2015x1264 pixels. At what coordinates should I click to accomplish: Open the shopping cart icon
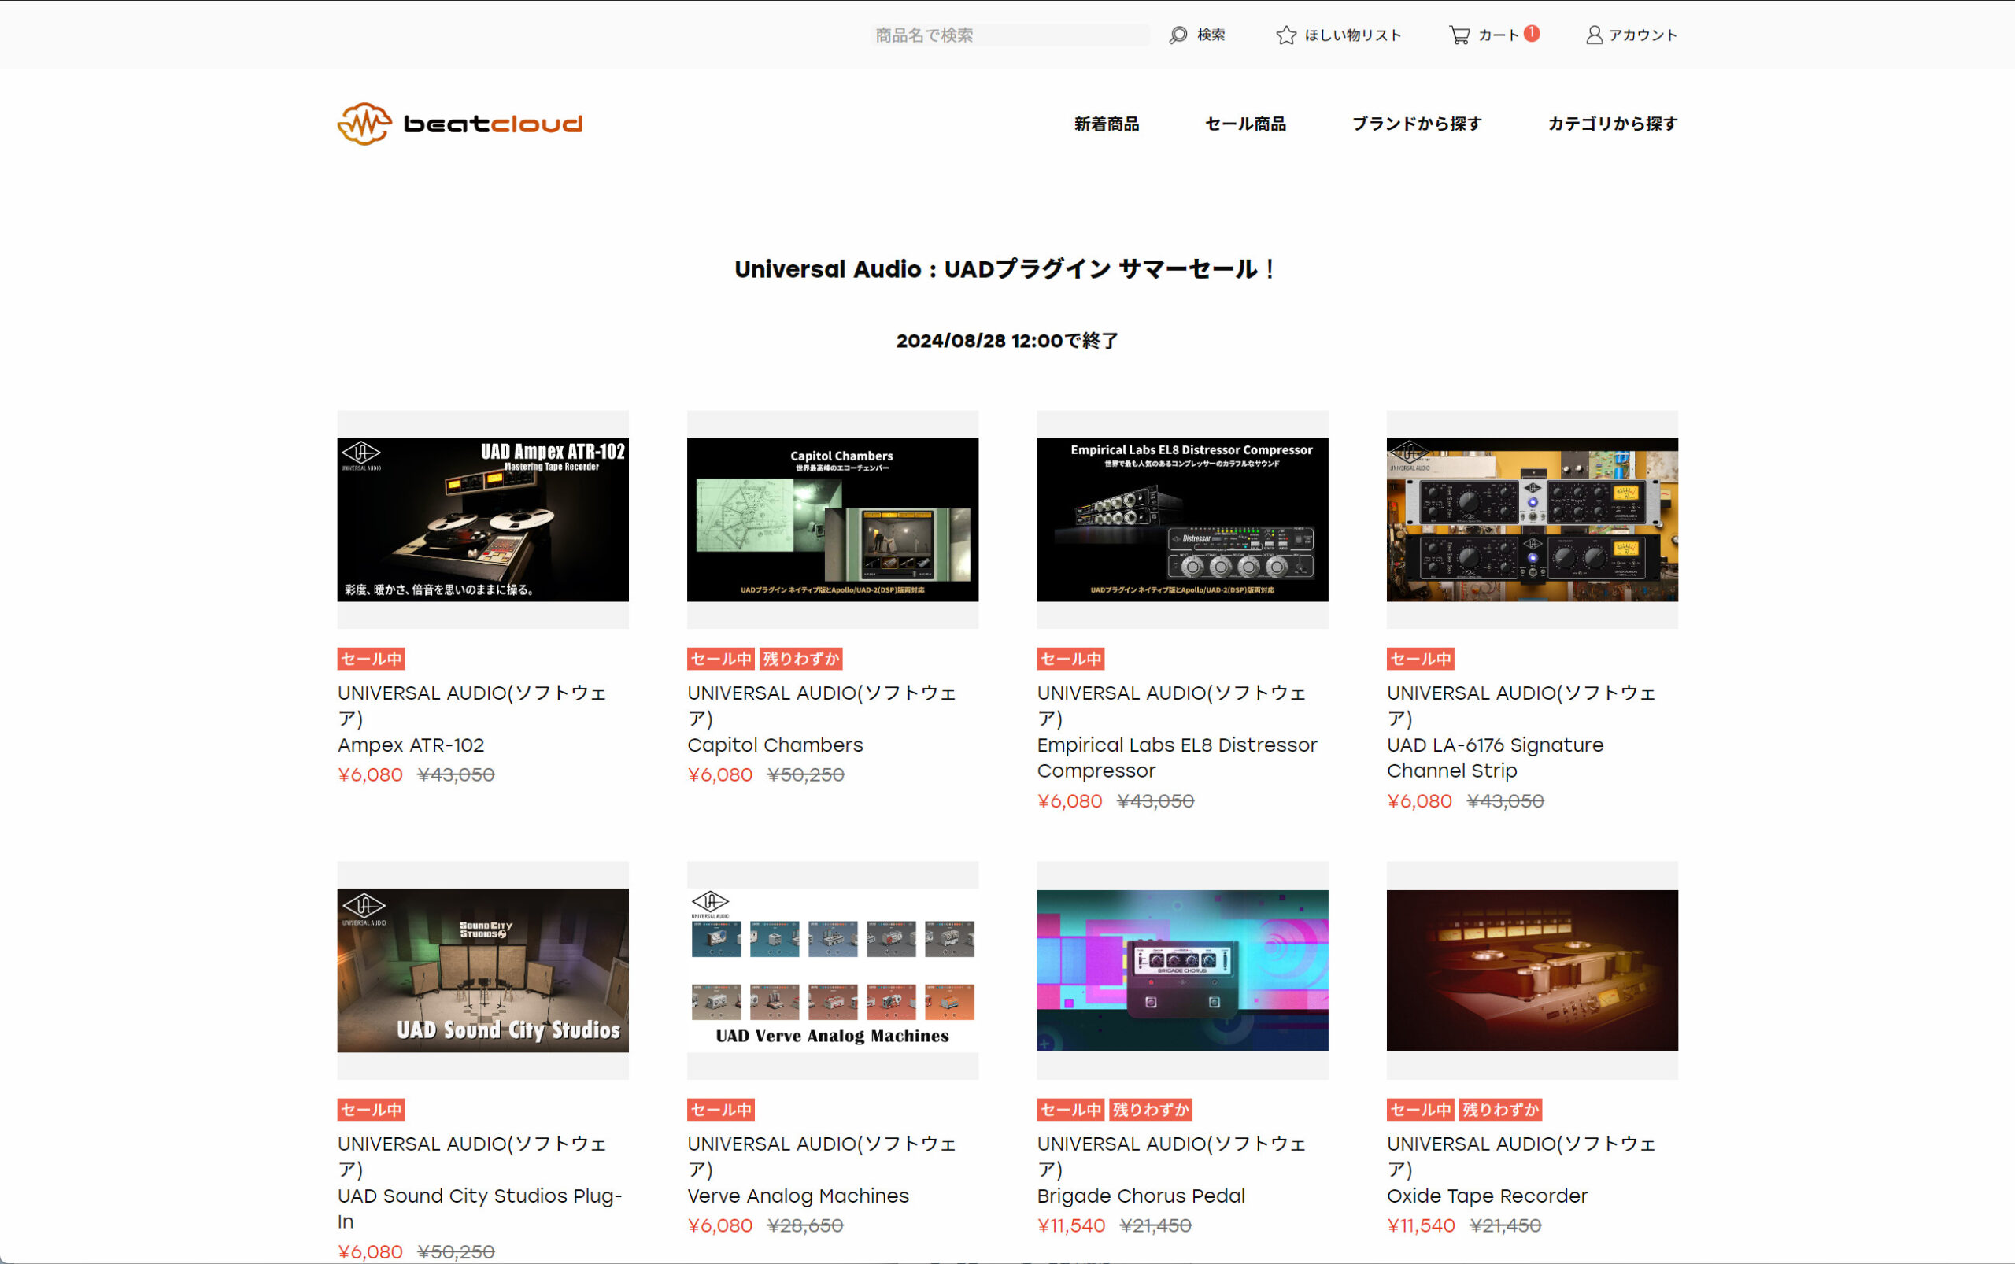[x=1459, y=35]
